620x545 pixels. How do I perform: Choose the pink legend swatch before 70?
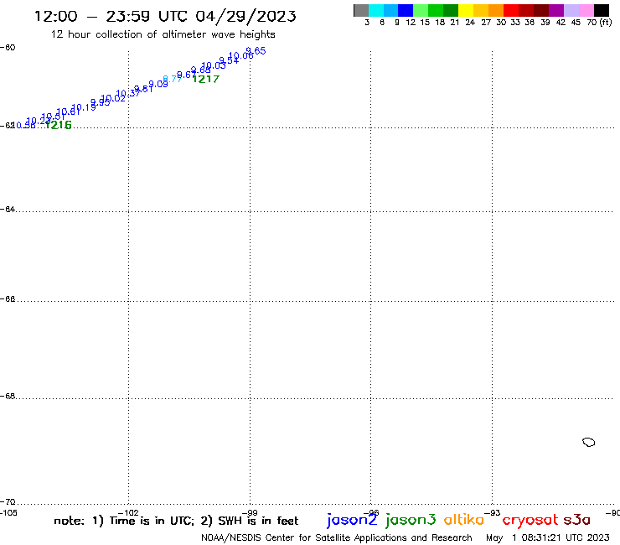click(586, 10)
